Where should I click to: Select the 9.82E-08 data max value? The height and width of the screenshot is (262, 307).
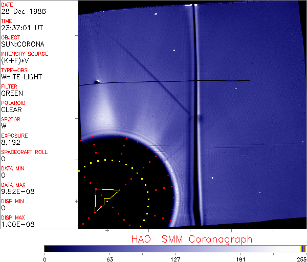(x=18, y=192)
